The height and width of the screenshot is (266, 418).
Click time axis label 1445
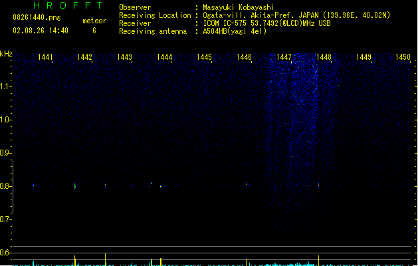[x=204, y=57]
